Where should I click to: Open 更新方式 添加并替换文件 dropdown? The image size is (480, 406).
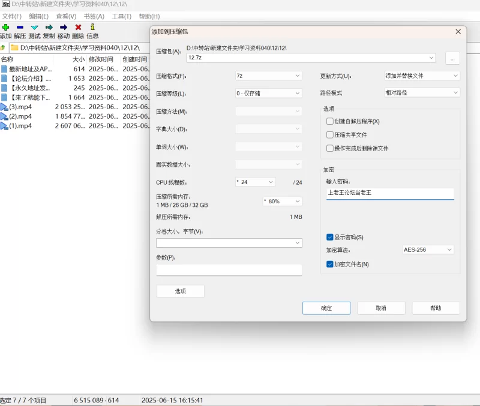(455, 76)
